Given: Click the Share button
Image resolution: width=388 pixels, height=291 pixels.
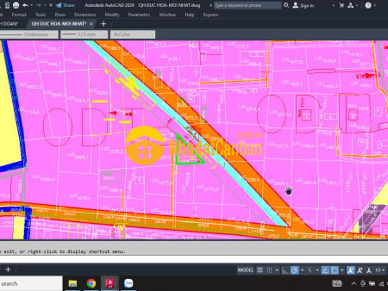Looking at the screenshot, I should (x=65, y=5).
